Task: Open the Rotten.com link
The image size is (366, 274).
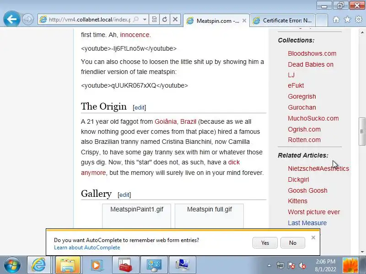Action: click(304, 140)
